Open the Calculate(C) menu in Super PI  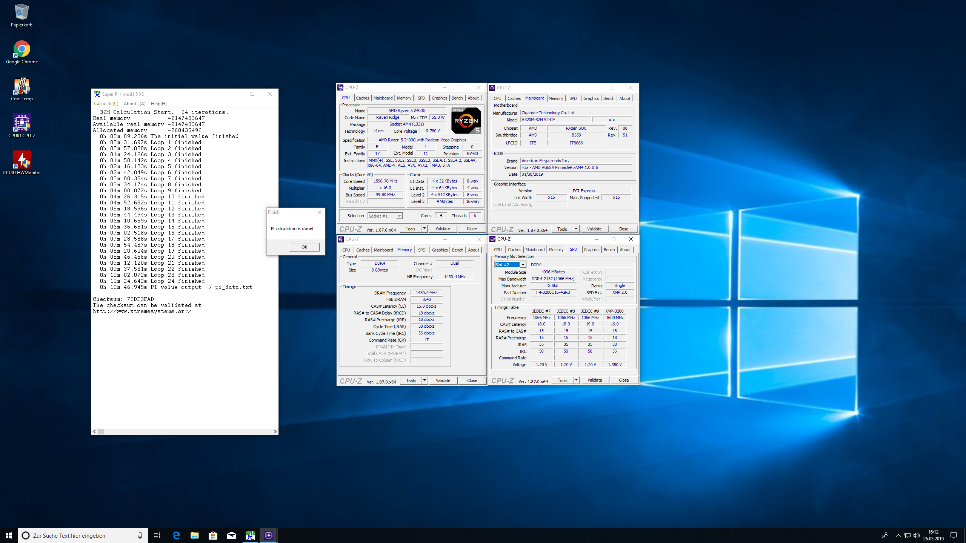click(x=106, y=104)
